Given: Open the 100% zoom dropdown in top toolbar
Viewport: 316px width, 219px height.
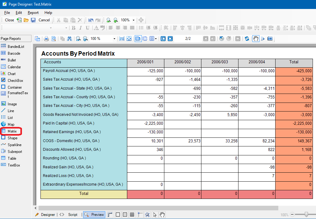Looking at the screenshot, I should pyautogui.click(x=133, y=20).
